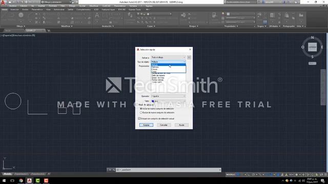Image resolution: width=328 pixels, height=184 pixels.
Task: Choose Línea in the object type list
Action: tap(168, 72)
